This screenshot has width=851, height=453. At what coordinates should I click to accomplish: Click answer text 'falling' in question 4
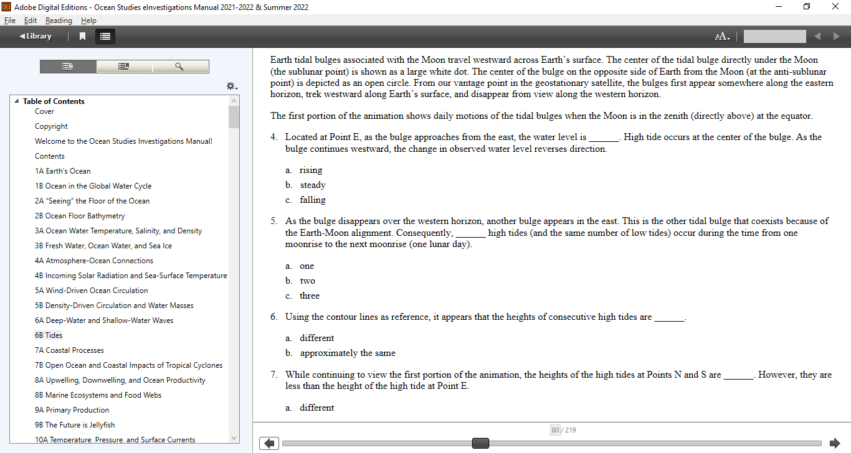(x=313, y=200)
